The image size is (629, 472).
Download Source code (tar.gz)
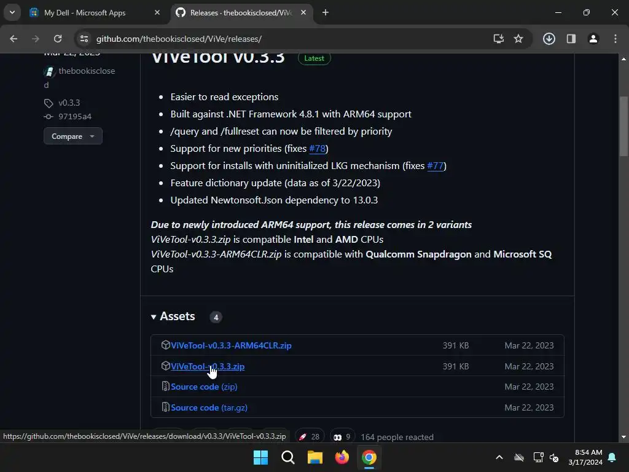click(209, 407)
